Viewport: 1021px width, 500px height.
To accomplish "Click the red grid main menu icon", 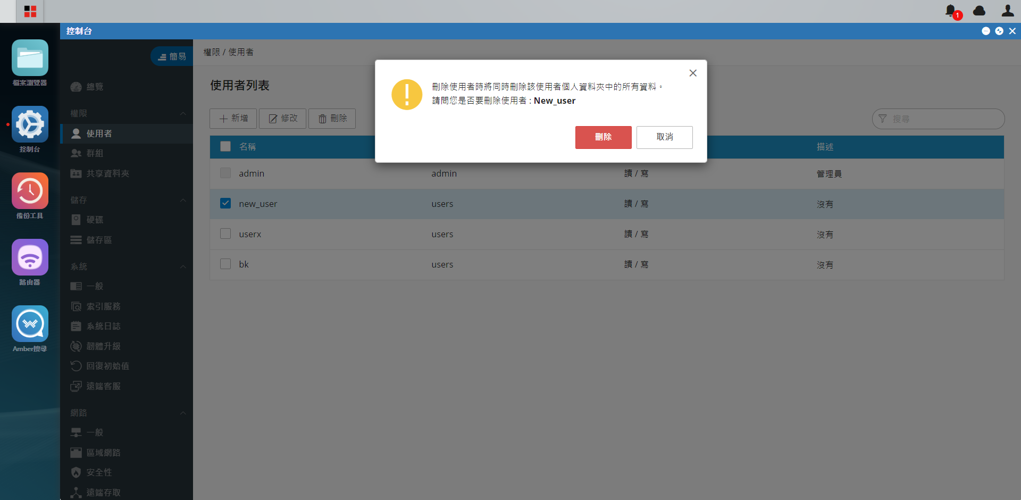I will tap(30, 11).
